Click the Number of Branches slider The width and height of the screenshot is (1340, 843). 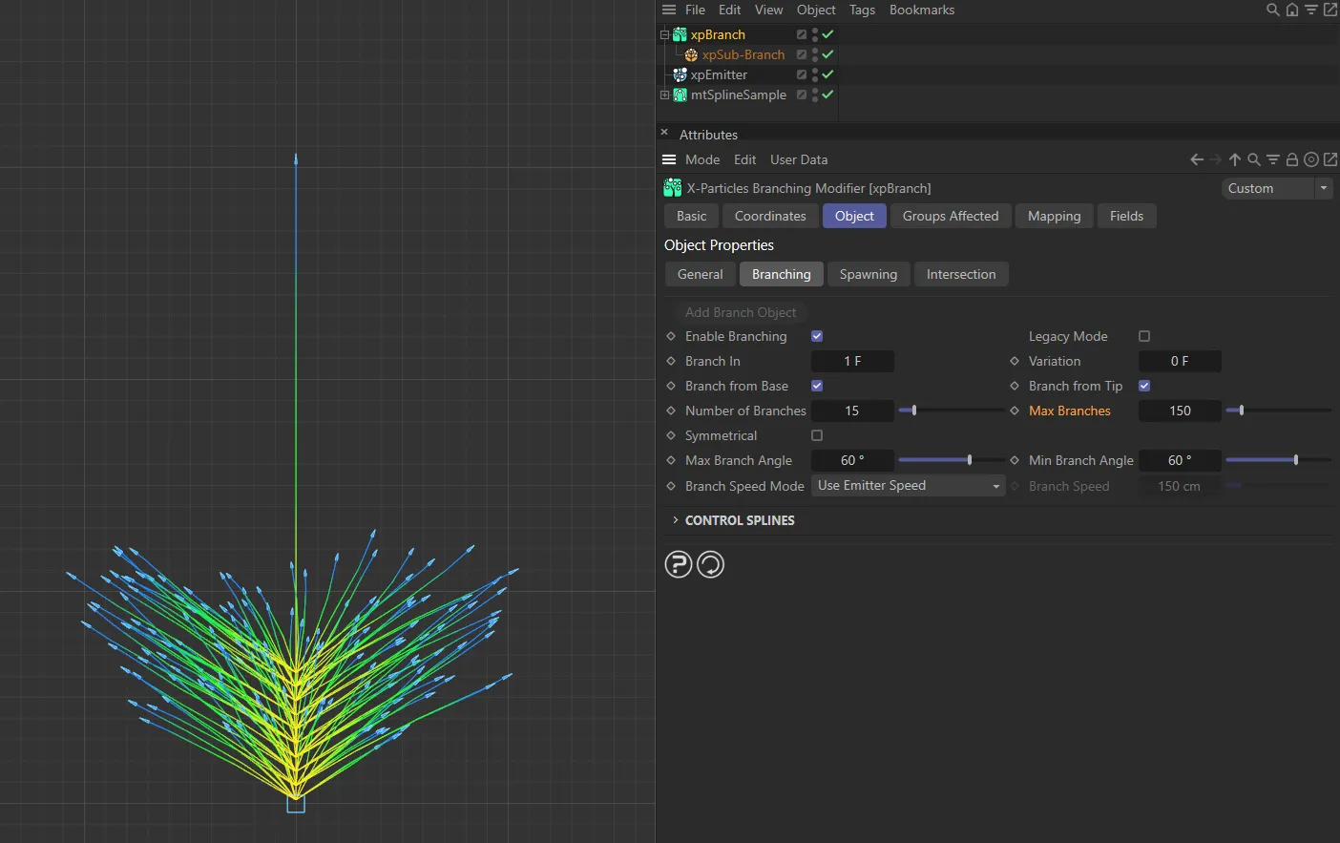(x=950, y=411)
